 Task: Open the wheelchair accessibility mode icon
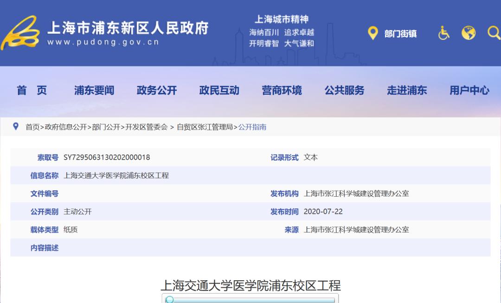click(443, 33)
